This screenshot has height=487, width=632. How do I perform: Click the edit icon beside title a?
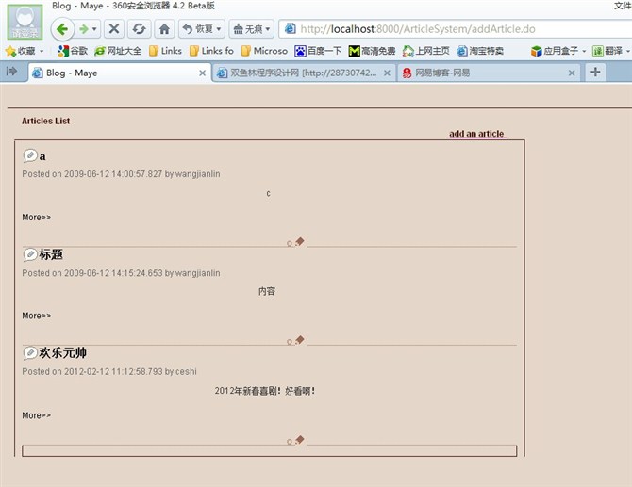coord(30,155)
